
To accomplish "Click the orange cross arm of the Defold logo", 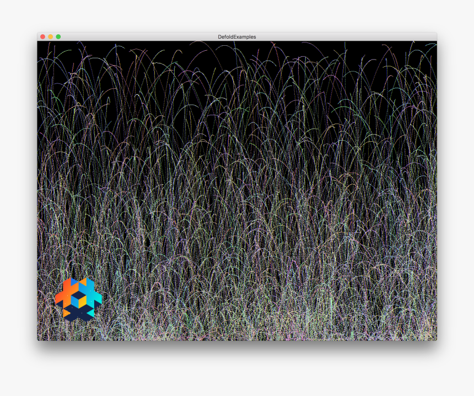I will click(x=65, y=293).
